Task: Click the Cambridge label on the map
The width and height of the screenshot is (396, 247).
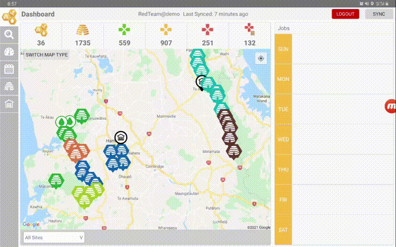Action: point(154,166)
